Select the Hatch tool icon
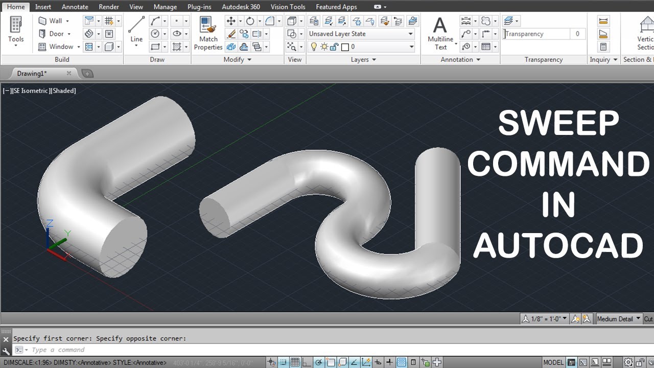The width and height of the screenshot is (654, 368). pos(177,47)
